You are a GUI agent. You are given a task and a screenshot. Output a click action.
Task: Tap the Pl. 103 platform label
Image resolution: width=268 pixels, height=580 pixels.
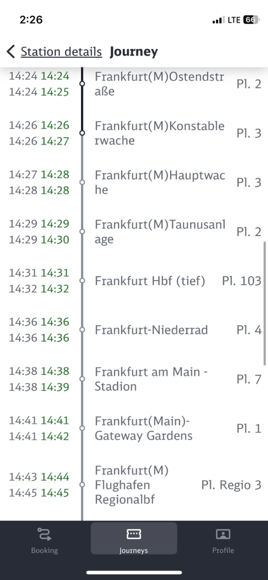[x=242, y=281]
